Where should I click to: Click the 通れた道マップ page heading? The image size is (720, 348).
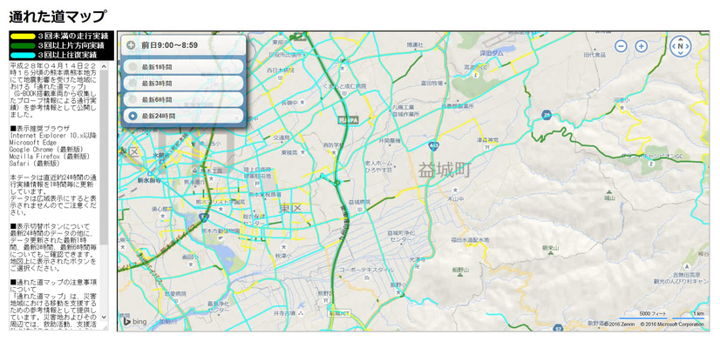coord(58,17)
